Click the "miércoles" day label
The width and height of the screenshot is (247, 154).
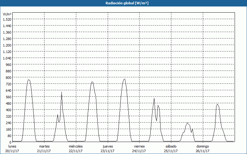(x=76, y=146)
